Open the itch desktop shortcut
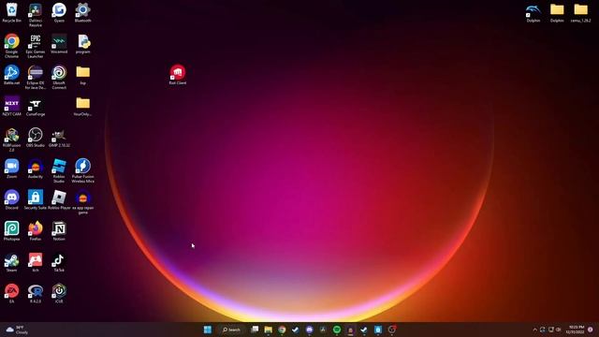 pos(36,262)
